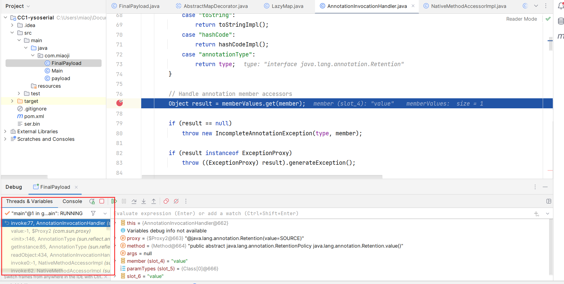The image size is (564, 284).
Task: Expand the External Libraries node
Action: pyautogui.click(x=5, y=131)
